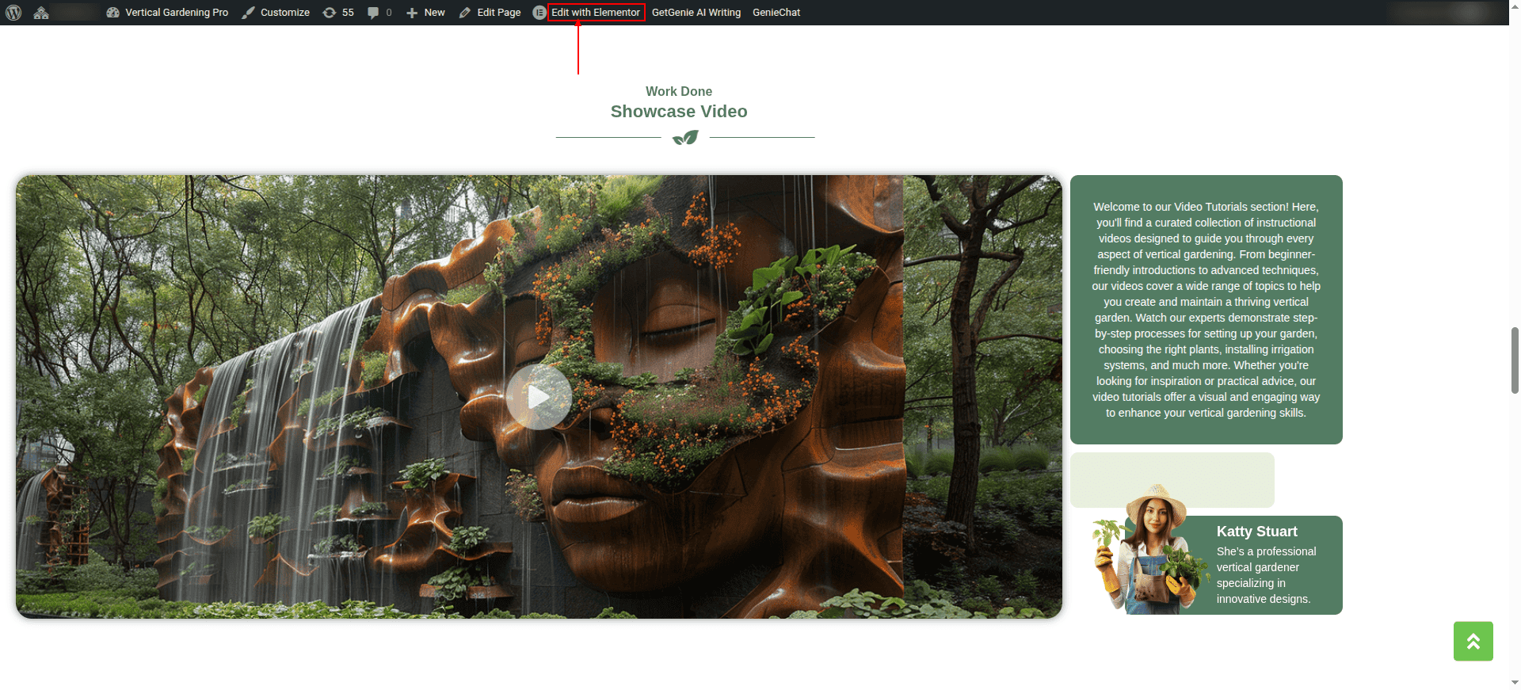This screenshot has width=1521, height=690.
Task: Click the Katty Stuart name
Action: click(x=1256, y=532)
